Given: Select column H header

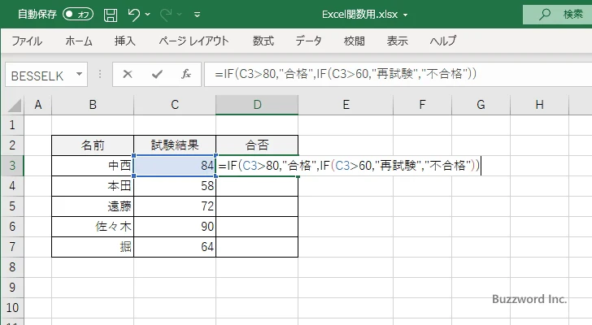Looking at the screenshot, I should 539,105.
